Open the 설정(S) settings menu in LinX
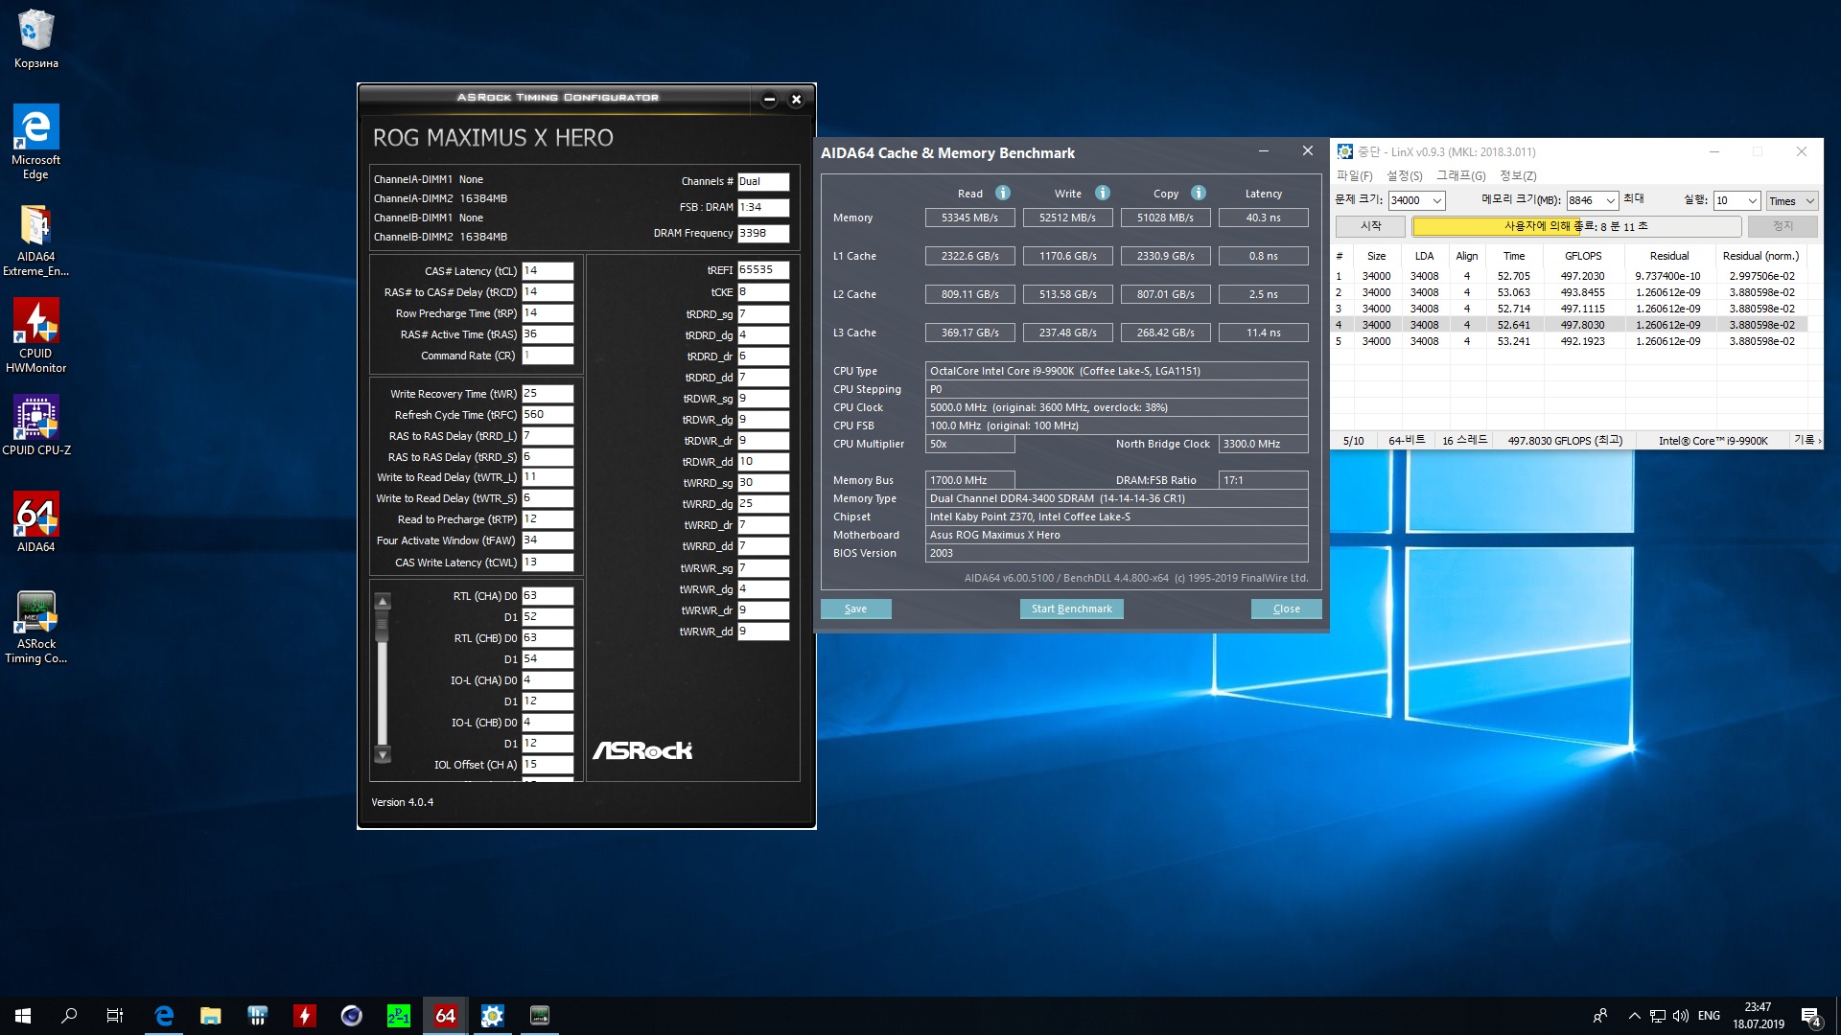Viewport: 1841px width, 1035px height. 1404,175
